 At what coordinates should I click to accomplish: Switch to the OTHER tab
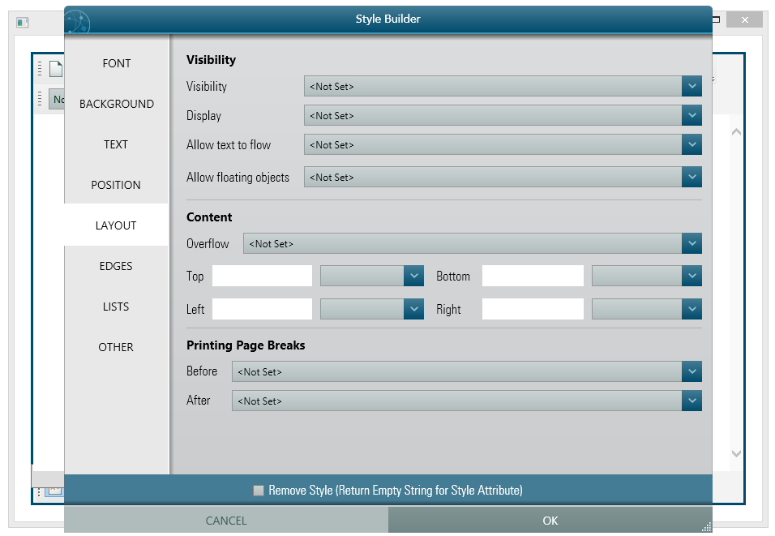coord(116,347)
